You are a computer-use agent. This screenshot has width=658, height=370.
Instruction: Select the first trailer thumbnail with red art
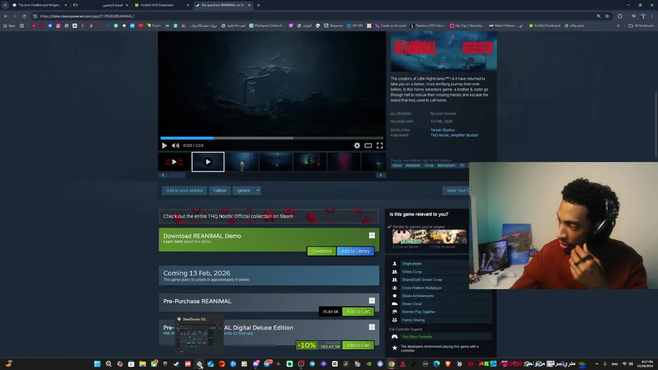click(x=174, y=162)
